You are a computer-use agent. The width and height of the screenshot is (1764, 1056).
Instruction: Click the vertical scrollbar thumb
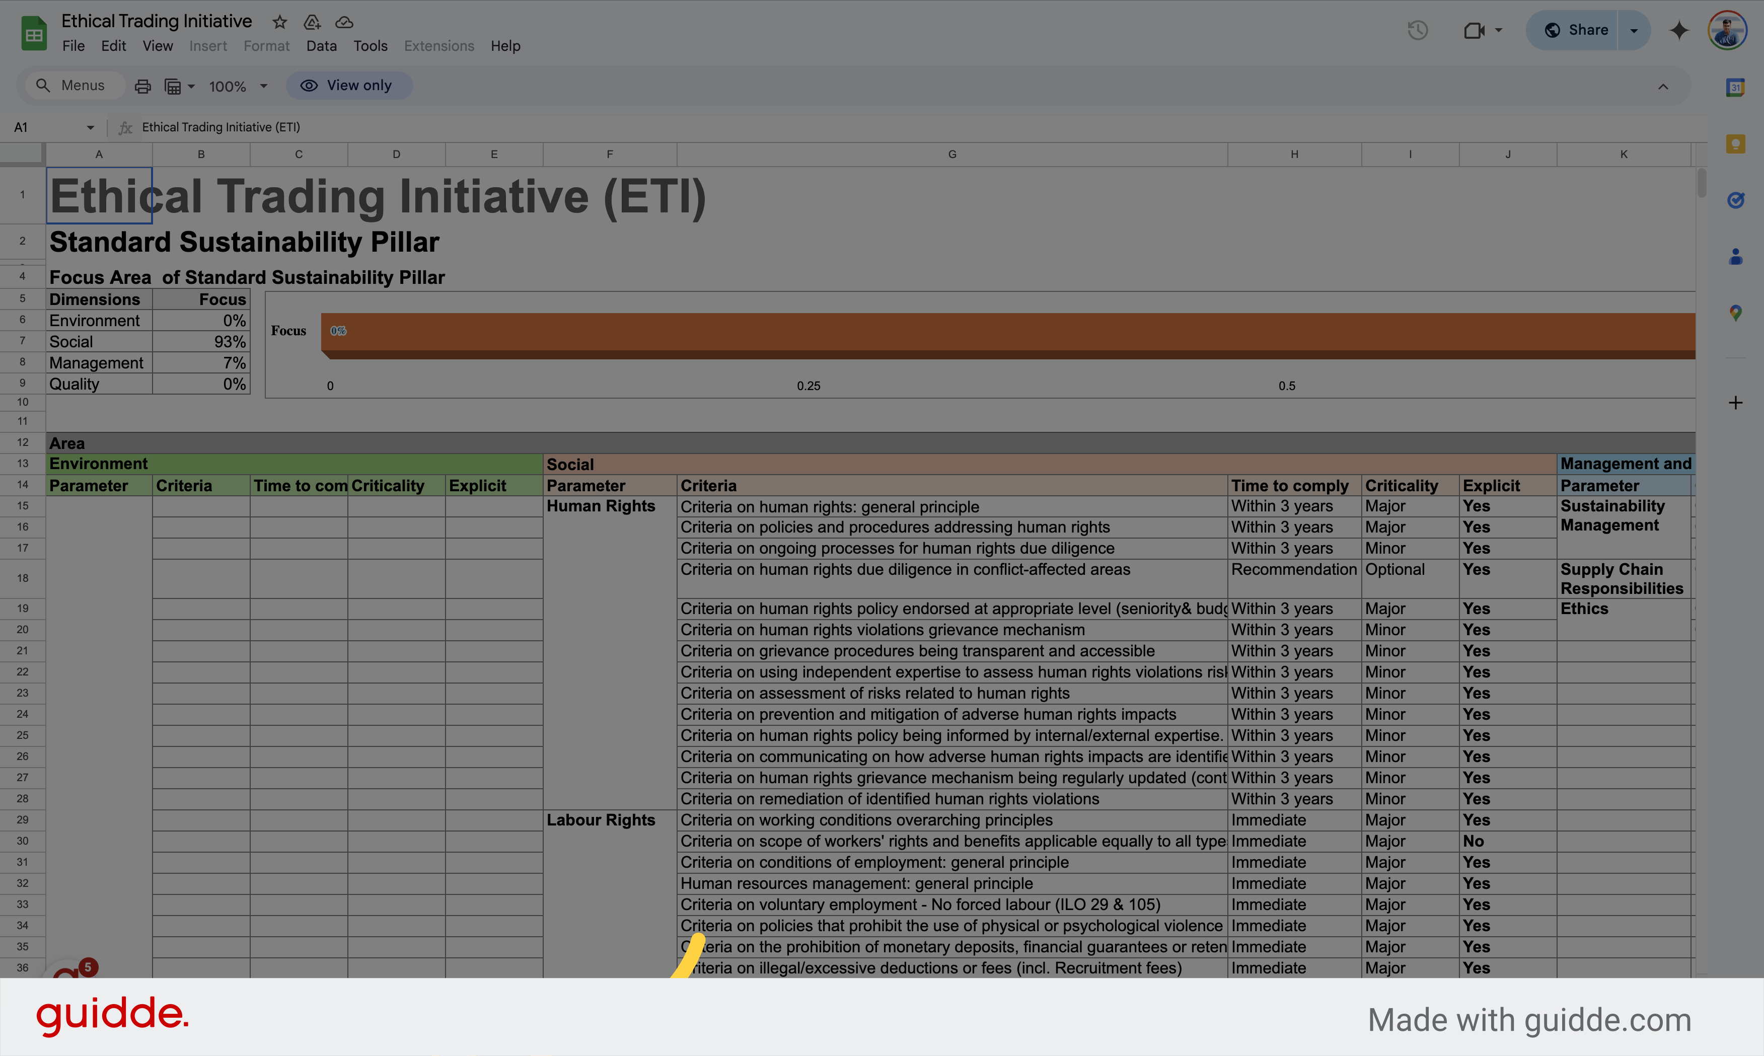pos(1702,183)
